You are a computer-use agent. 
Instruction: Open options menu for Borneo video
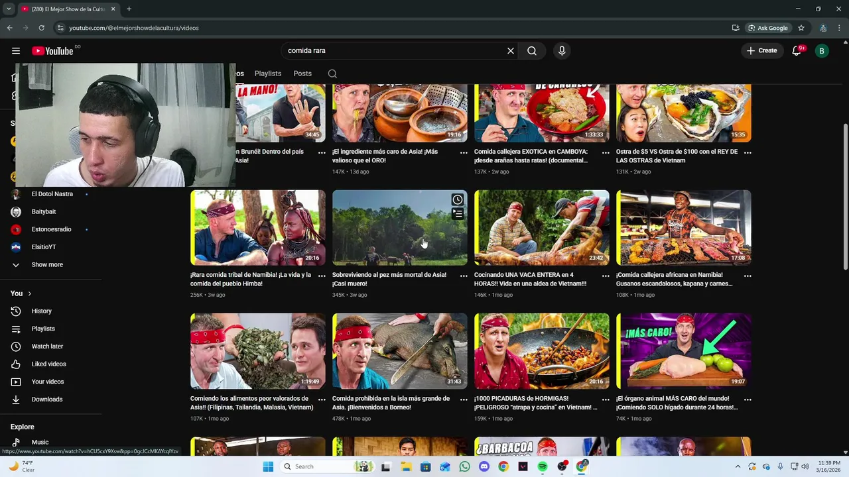pyautogui.click(x=464, y=399)
